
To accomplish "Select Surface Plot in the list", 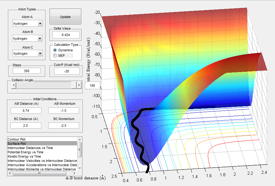I will point(42,144).
